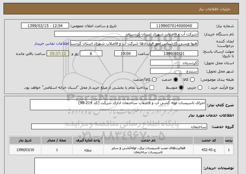Image resolution: width=246 pixels, height=174 pixels.
Task: Click the request creator field
Action: [x=134, y=43]
